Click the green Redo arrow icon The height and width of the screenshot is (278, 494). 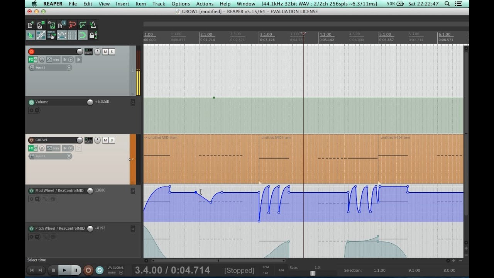[x=83, y=25]
